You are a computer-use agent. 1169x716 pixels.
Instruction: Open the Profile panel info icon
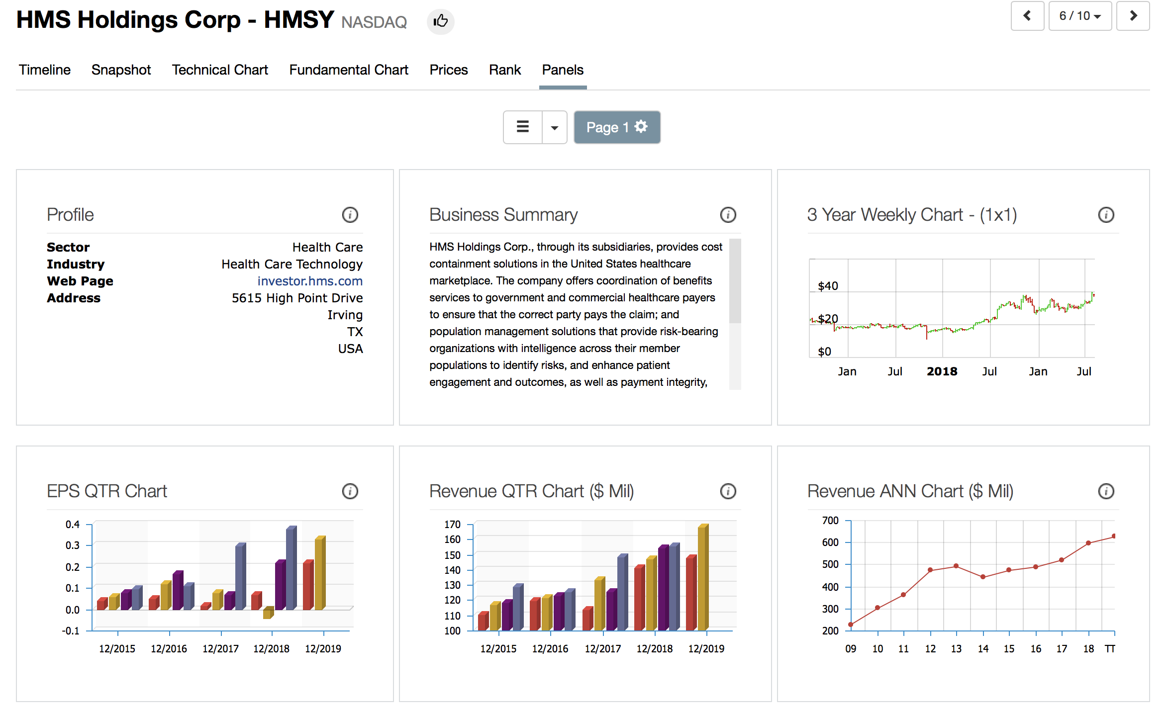click(350, 215)
